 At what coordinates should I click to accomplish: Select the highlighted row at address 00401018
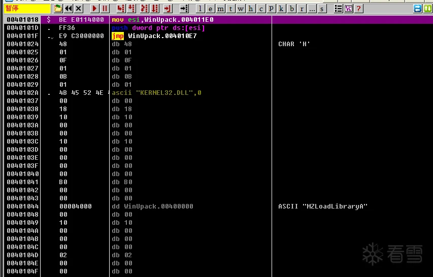pos(218,20)
